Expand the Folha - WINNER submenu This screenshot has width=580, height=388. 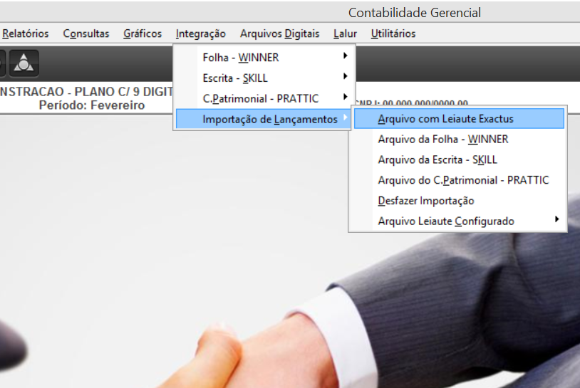(x=263, y=57)
